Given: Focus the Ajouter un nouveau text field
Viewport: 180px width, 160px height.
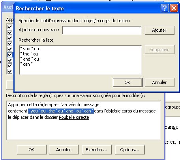Looking at the screenshot, I should point(102,30).
